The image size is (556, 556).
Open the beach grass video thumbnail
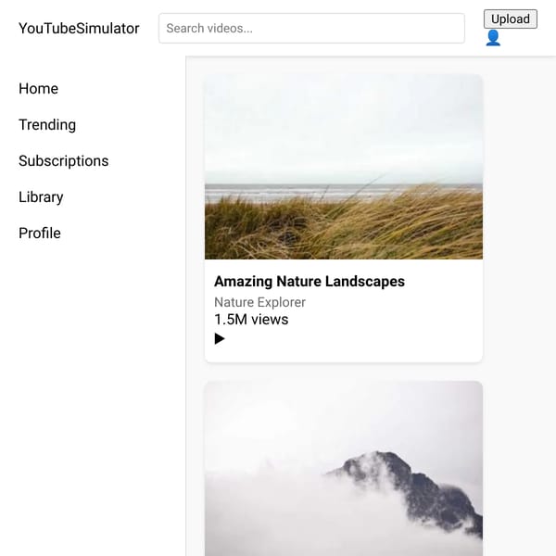pyautogui.click(x=344, y=167)
